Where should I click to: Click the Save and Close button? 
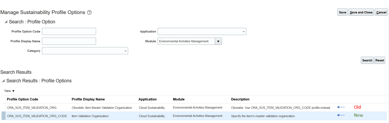(x=361, y=12)
